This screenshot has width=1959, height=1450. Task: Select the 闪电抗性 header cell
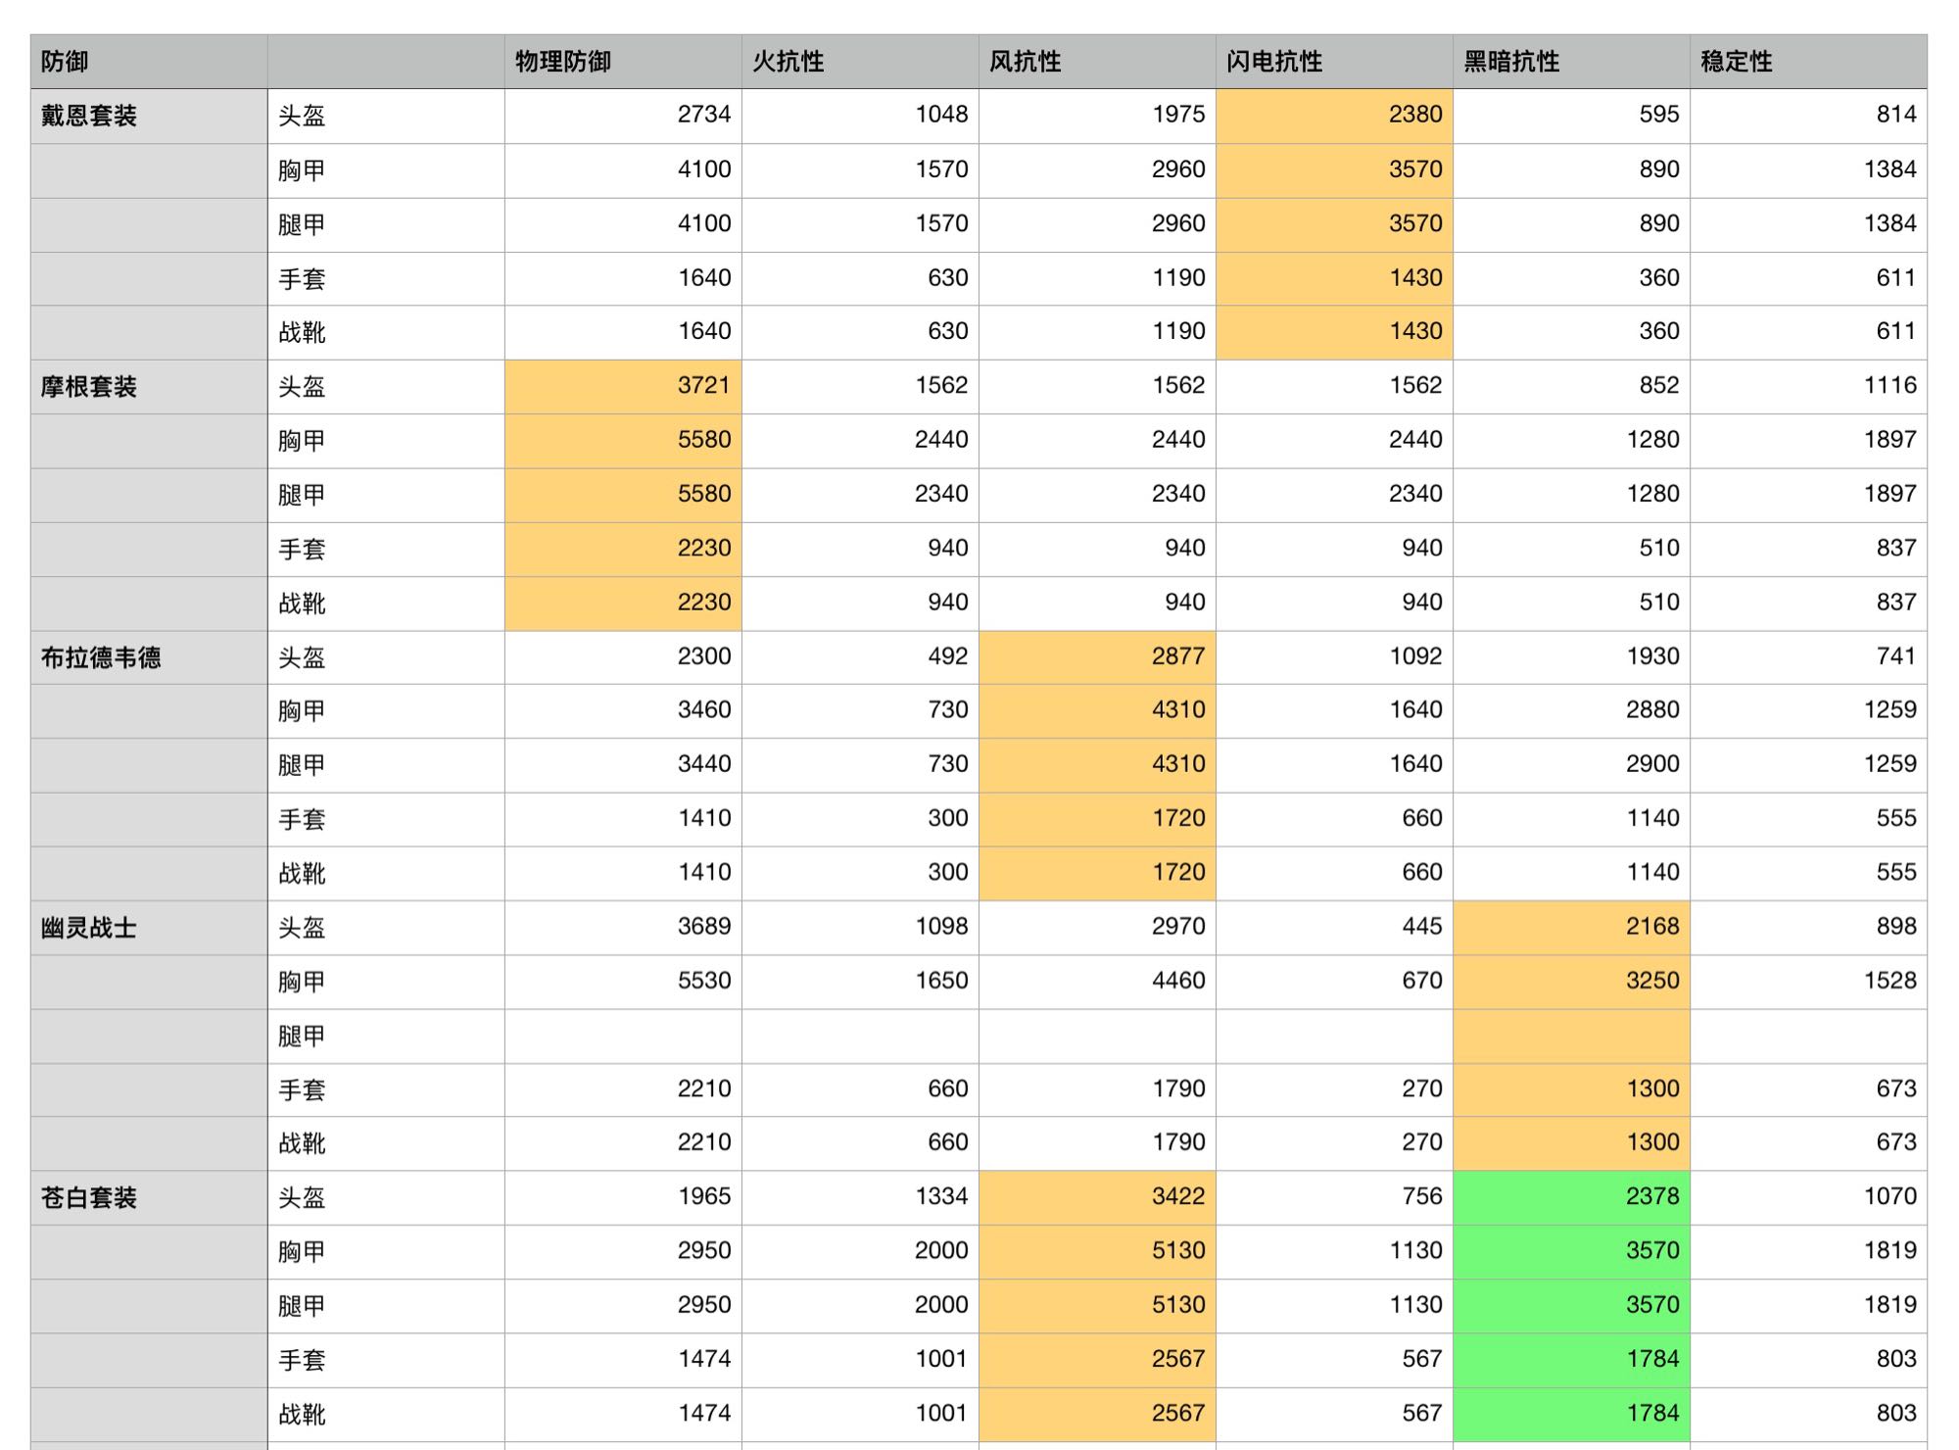point(1334,62)
